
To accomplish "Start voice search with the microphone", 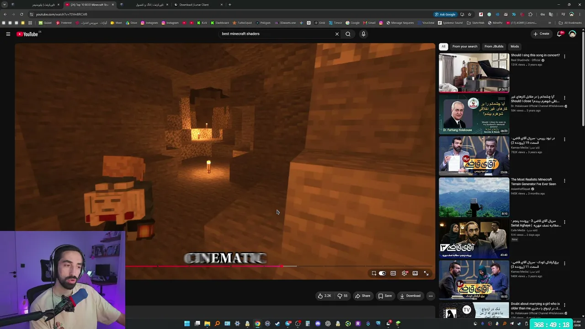I will [x=363, y=34].
